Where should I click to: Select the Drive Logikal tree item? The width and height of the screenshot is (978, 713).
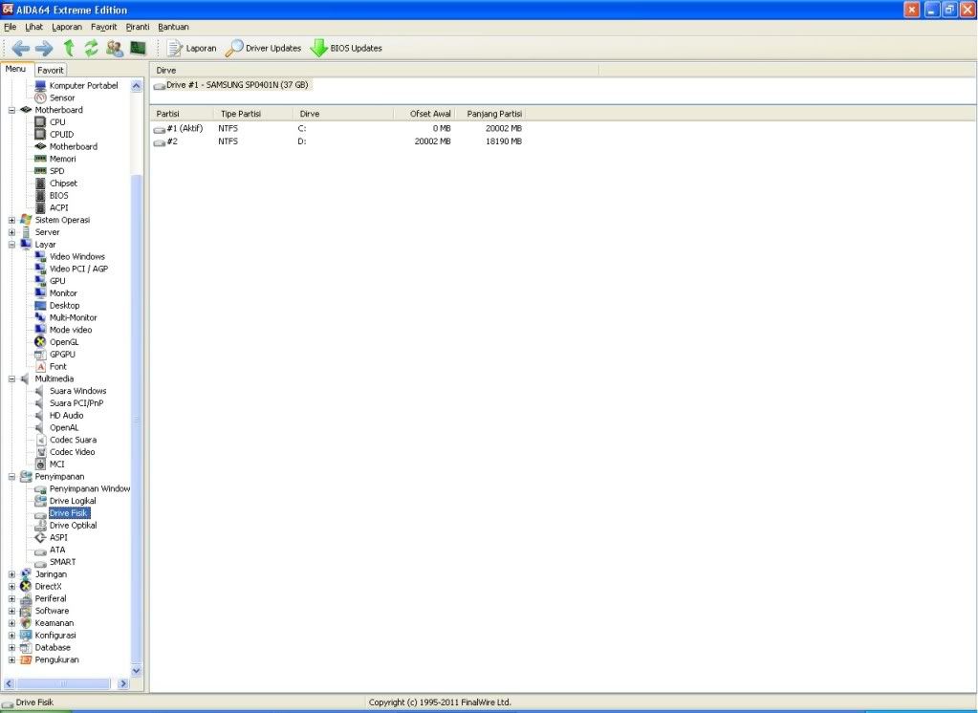pos(73,501)
